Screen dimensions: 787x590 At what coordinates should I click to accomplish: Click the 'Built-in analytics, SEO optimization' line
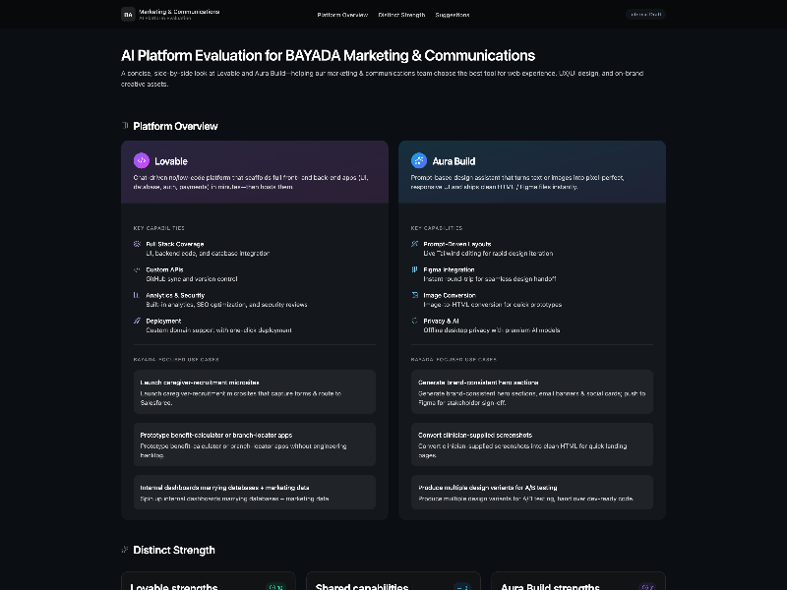[226, 305]
